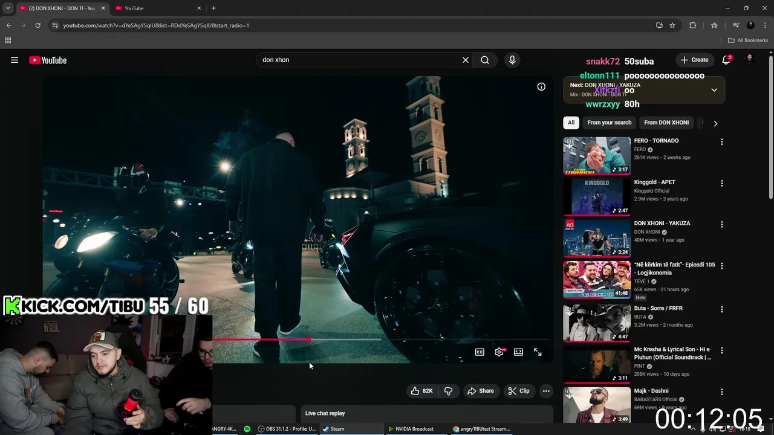Open Buta - Sorre / FRFR title link
This screenshot has width=774, height=435.
(658, 308)
